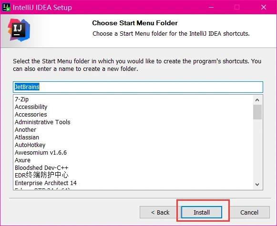Click the scroll up arrow of folder list
The height and width of the screenshot is (226, 277).
pos(257,100)
